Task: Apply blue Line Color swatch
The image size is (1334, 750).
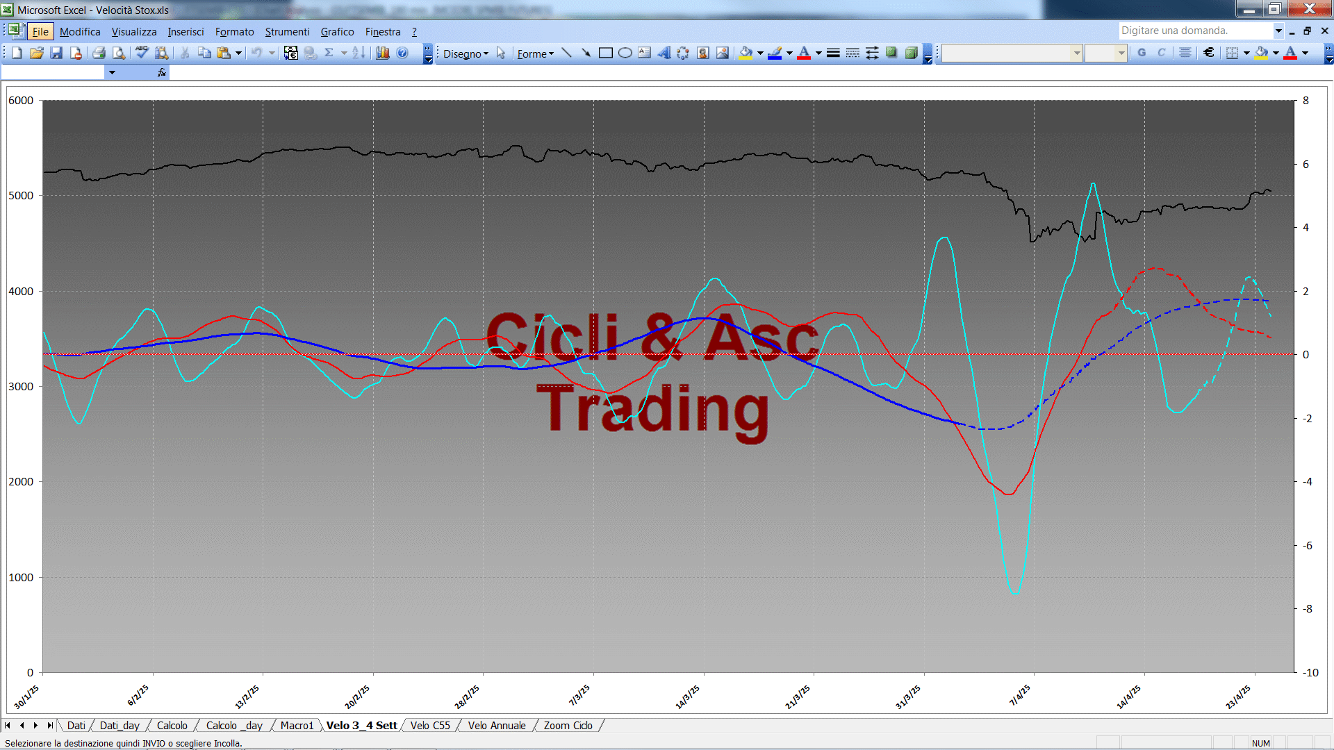Action: pos(775,53)
